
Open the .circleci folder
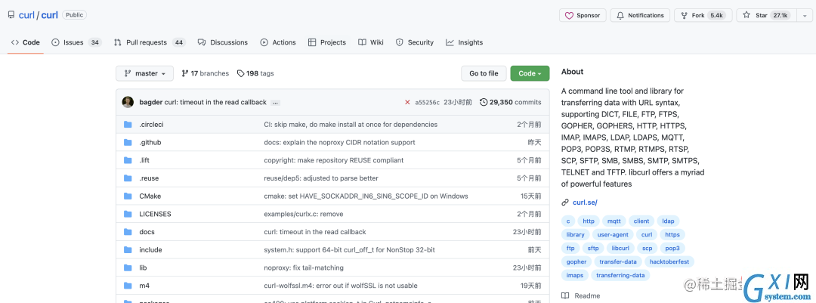[151, 125]
